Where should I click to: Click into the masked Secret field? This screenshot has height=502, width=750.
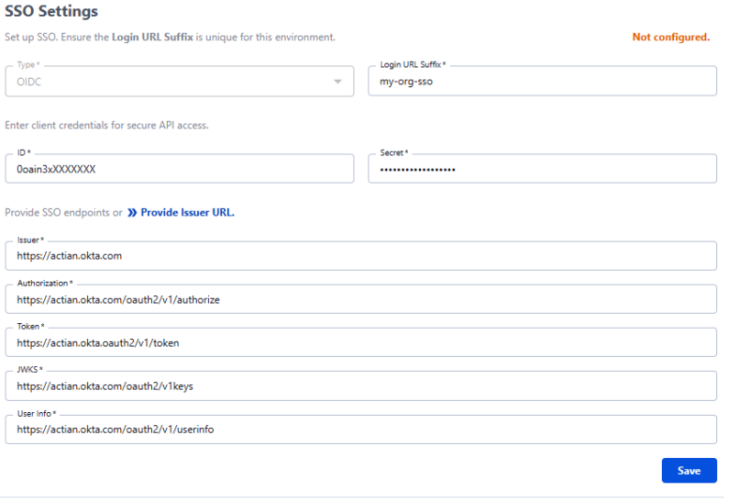[542, 170]
